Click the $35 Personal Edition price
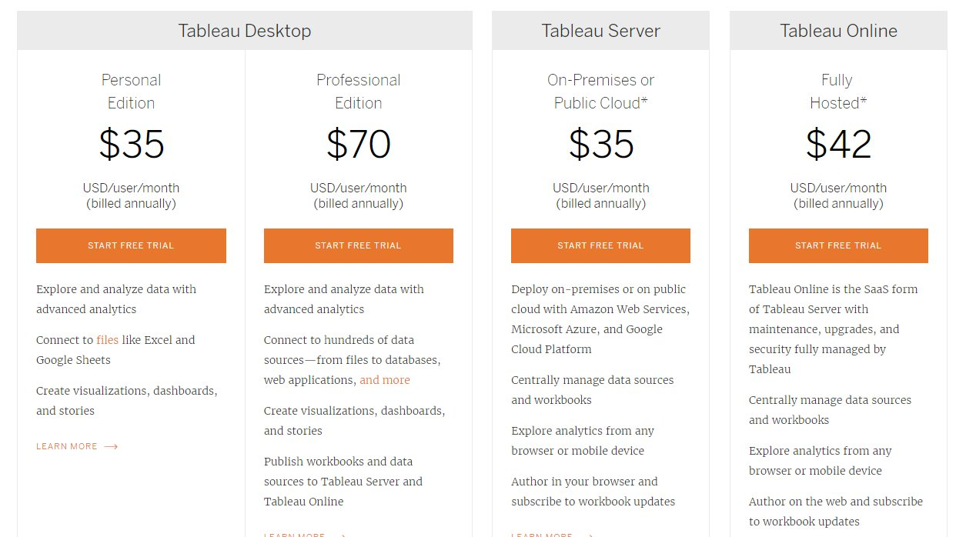The width and height of the screenshot is (956, 537). pyautogui.click(x=131, y=144)
